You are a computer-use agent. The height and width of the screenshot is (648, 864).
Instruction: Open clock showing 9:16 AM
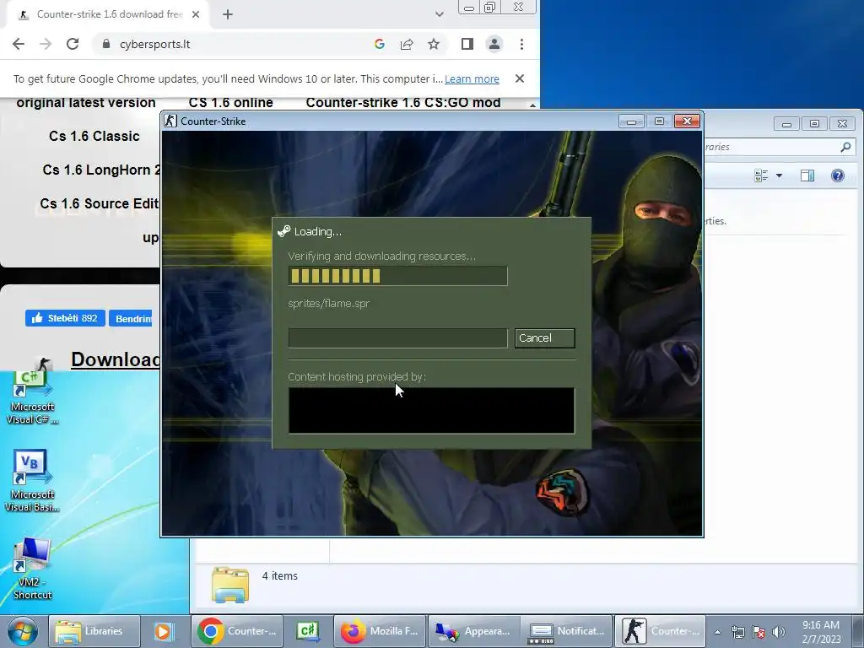tap(821, 632)
